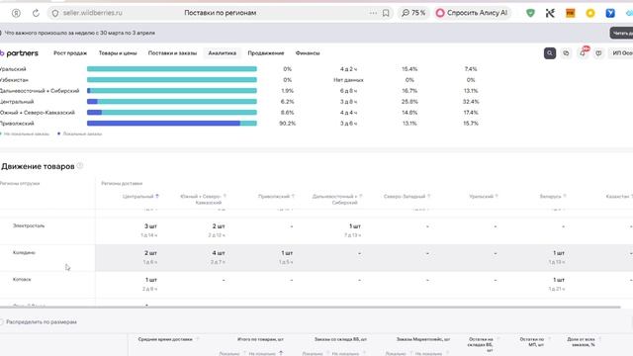Bookmark this page with the bookmark icon
This screenshot has height=356, width=633.
pos(386,13)
